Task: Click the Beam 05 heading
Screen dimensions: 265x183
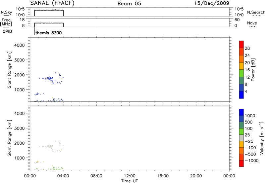Action: coord(129,4)
